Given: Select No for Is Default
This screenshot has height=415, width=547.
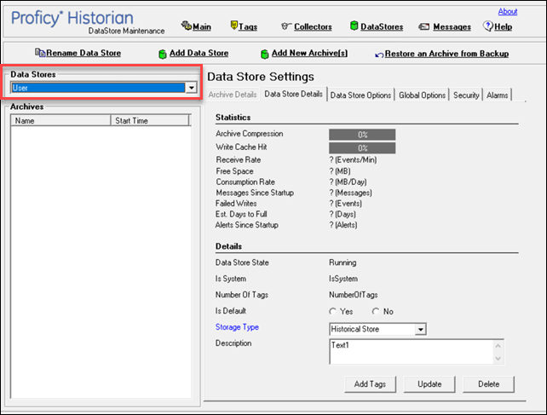Looking at the screenshot, I should (x=376, y=311).
